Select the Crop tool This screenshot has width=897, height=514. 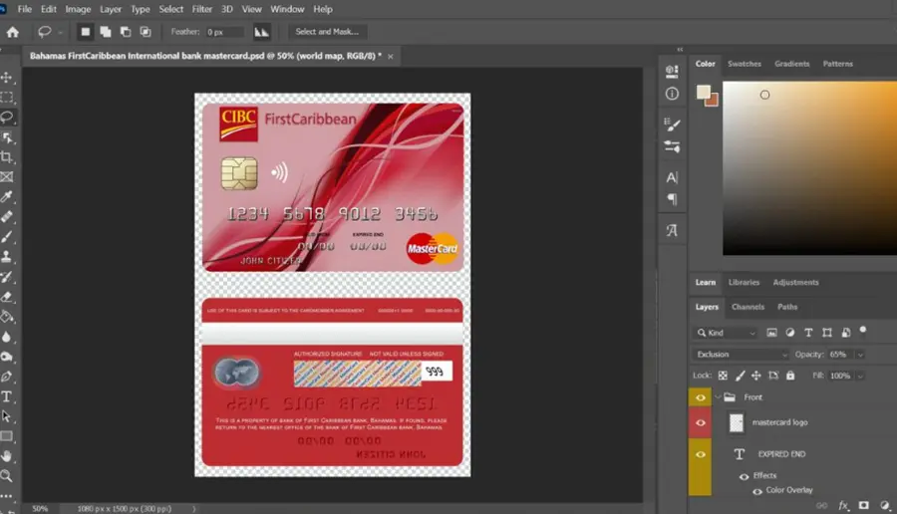tap(7, 156)
